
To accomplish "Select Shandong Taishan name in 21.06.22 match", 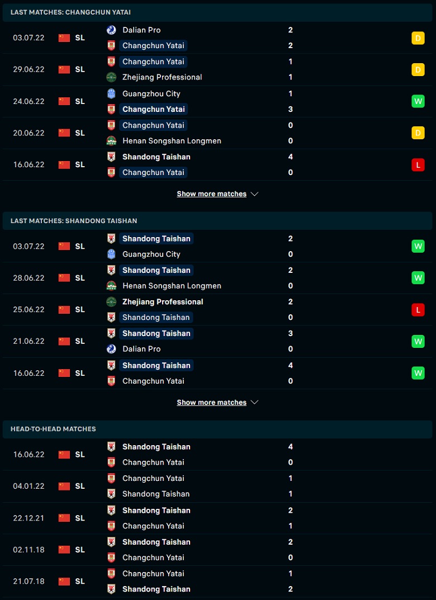I will coord(156,333).
